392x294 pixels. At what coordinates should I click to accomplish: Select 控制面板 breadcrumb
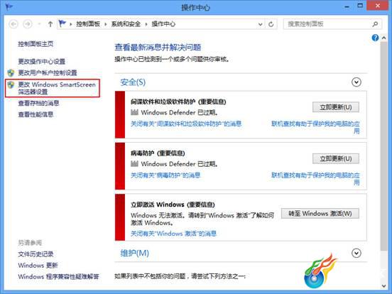[88, 24]
